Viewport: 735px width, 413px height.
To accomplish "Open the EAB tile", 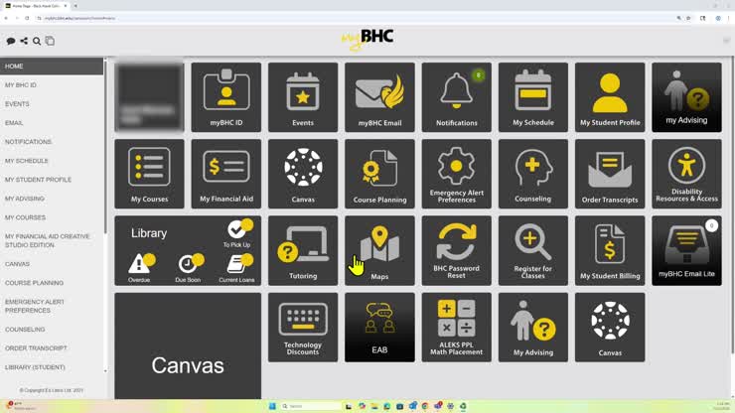I will 379,328.
